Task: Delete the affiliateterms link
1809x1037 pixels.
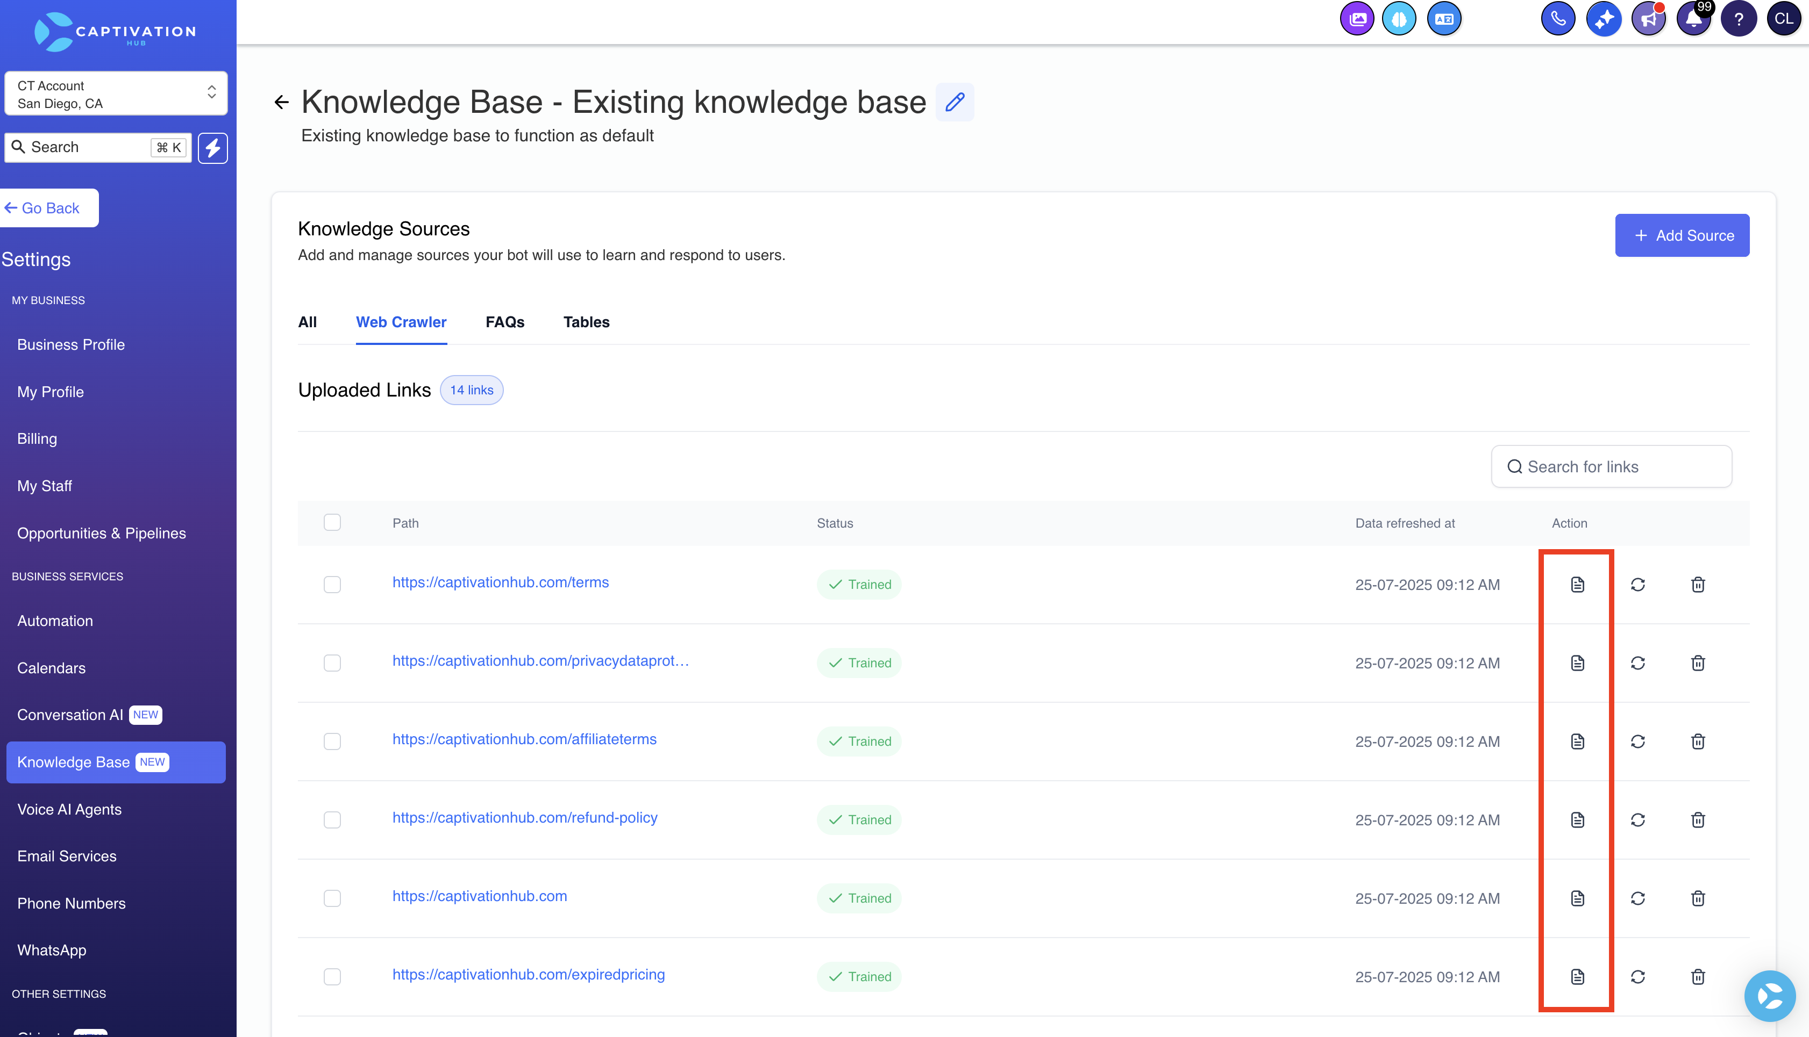Action: coord(1698,741)
